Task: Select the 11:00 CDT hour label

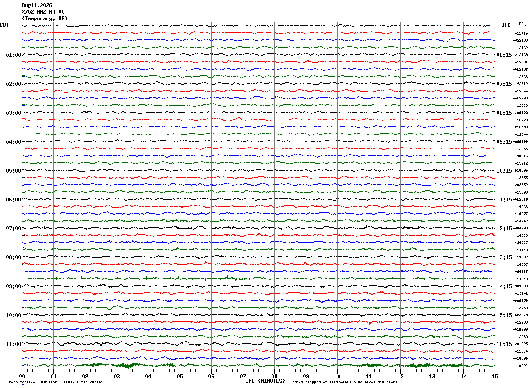Action: pos(13,344)
